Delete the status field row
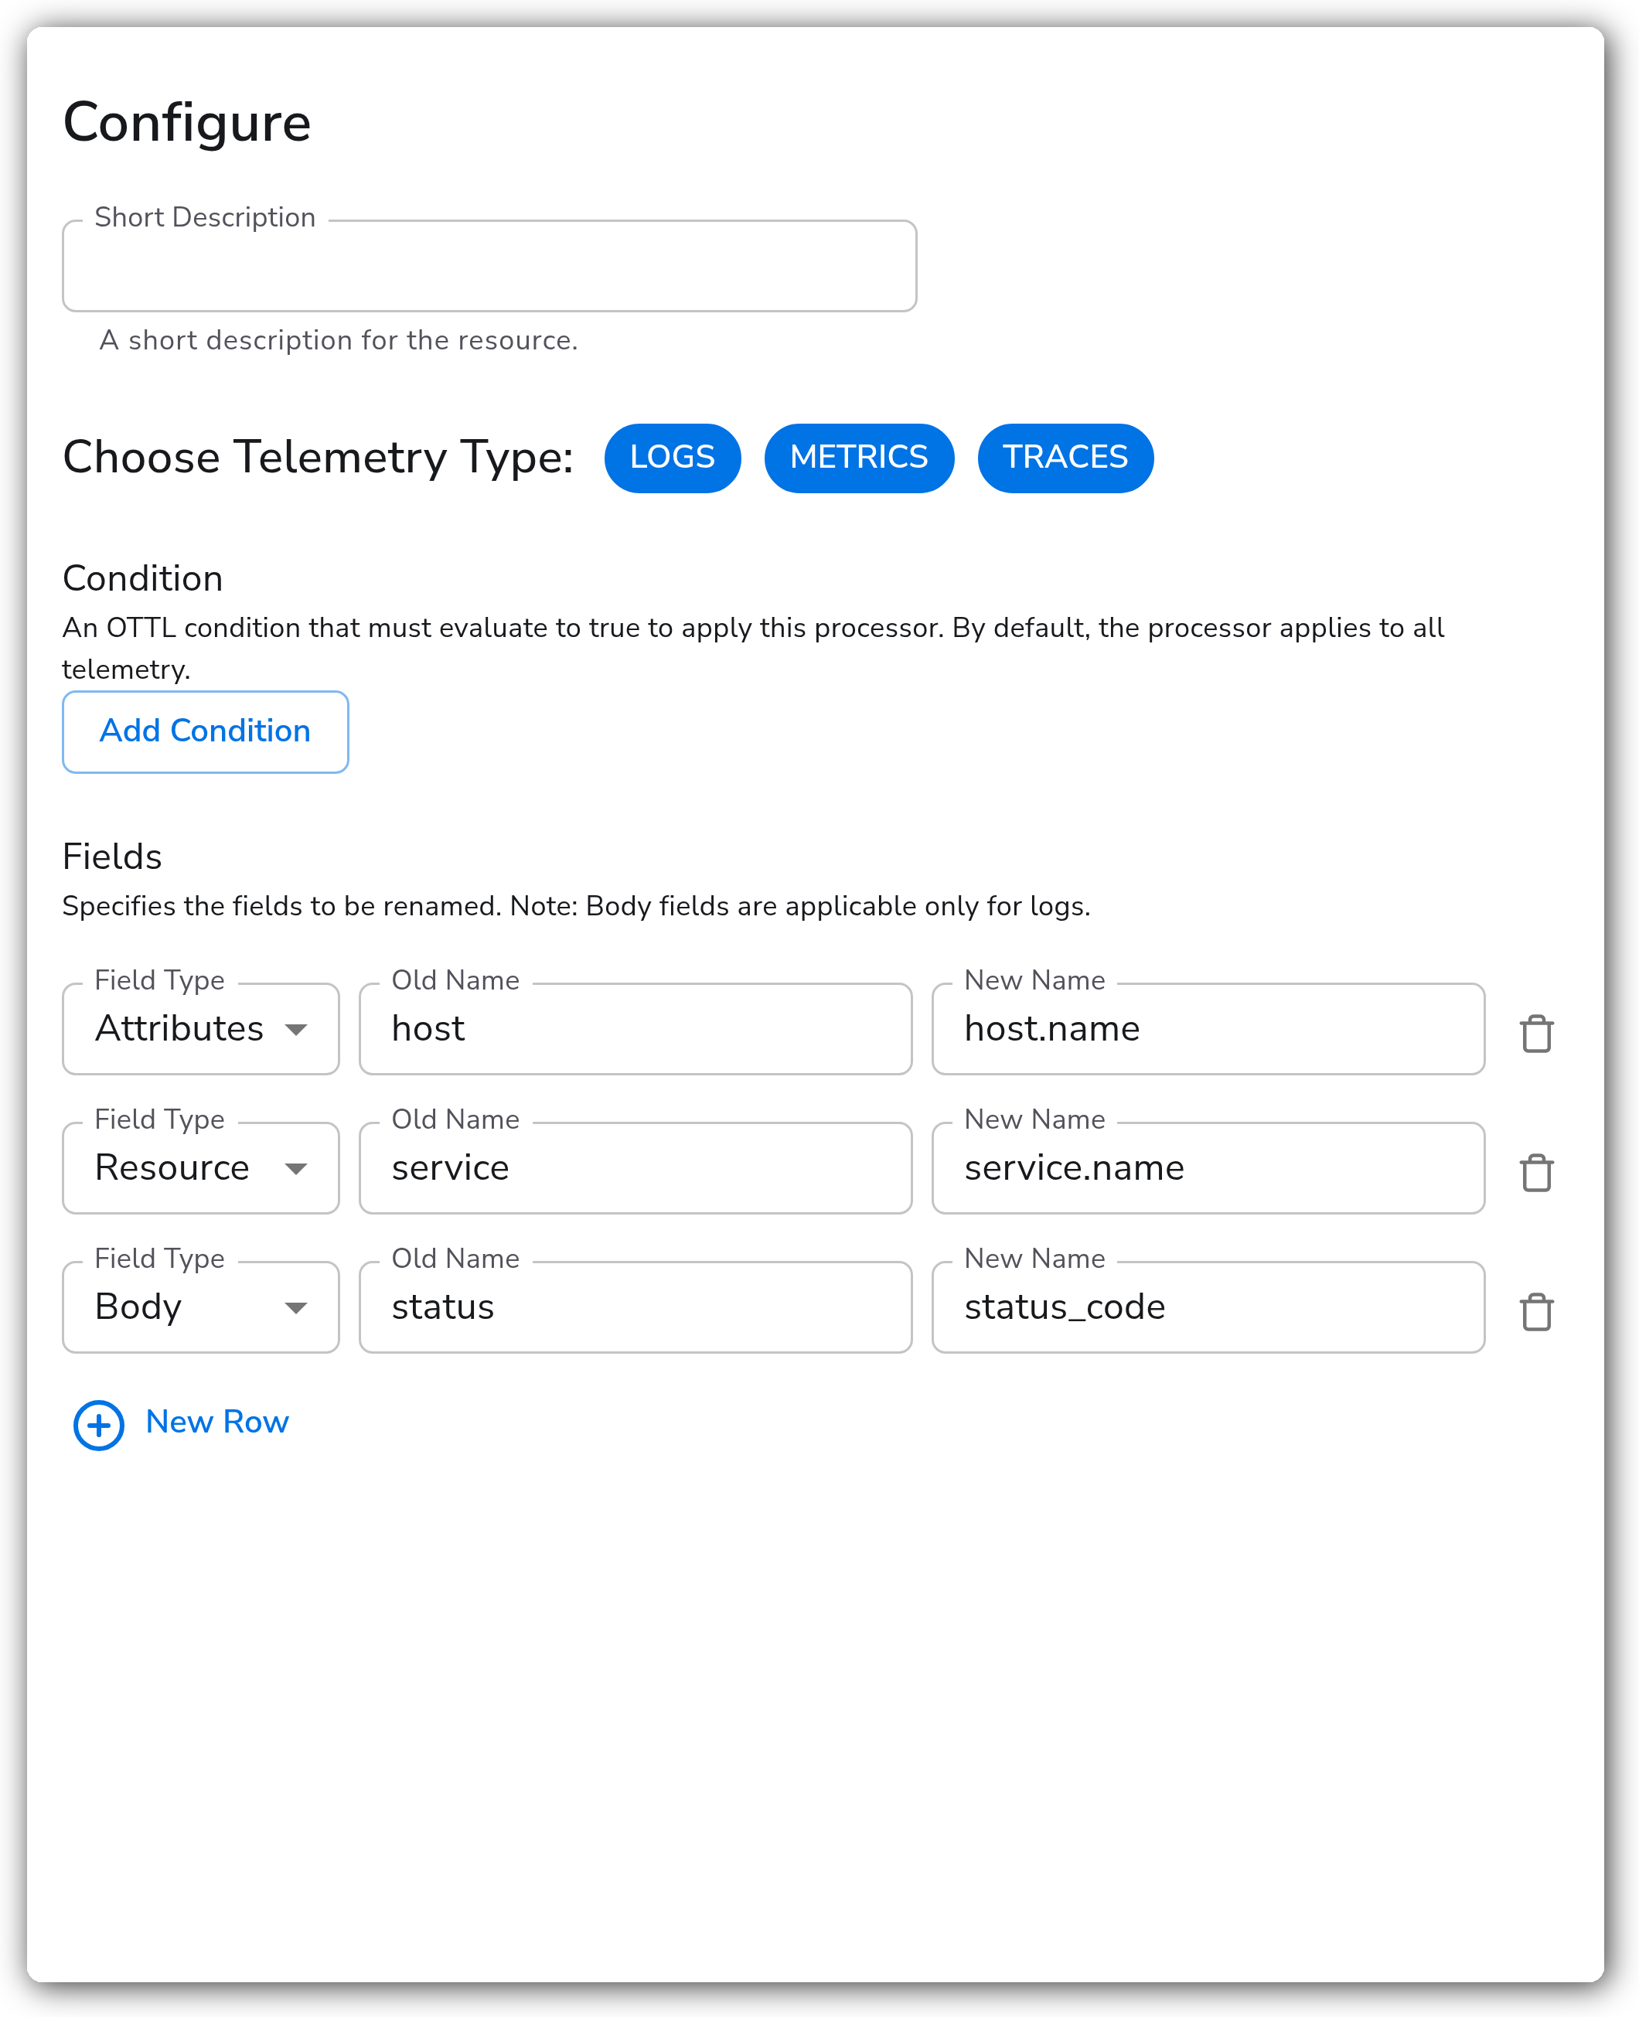1639x2017 pixels. click(x=1536, y=1311)
